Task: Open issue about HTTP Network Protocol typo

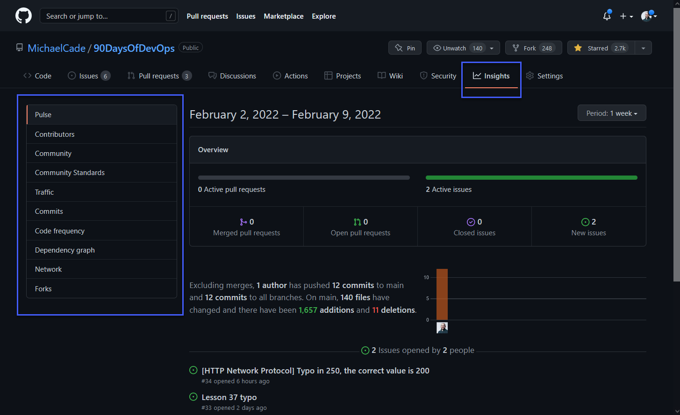Action: click(x=315, y=371)
